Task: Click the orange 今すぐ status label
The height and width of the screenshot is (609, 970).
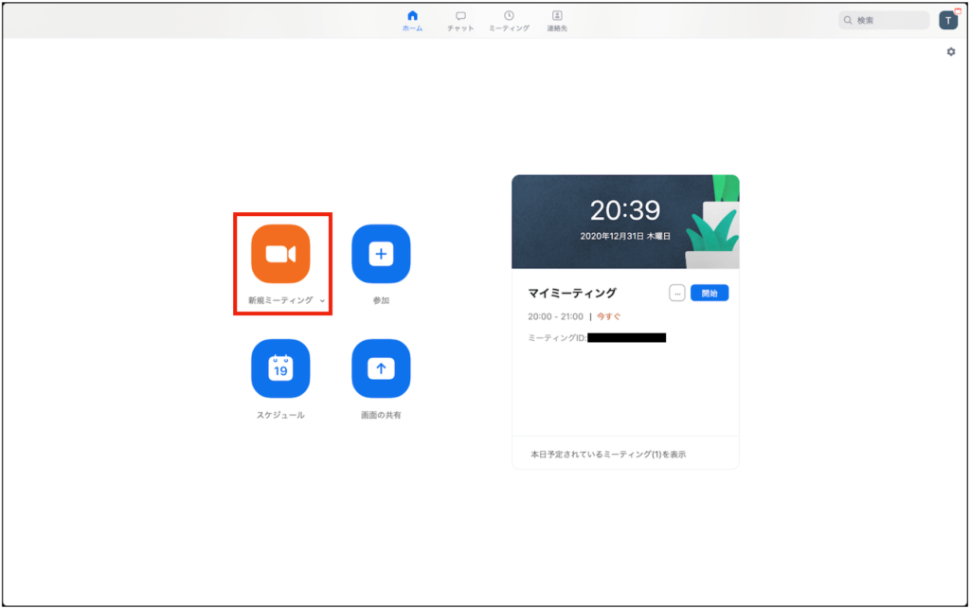Action: [x=609, y=316]
